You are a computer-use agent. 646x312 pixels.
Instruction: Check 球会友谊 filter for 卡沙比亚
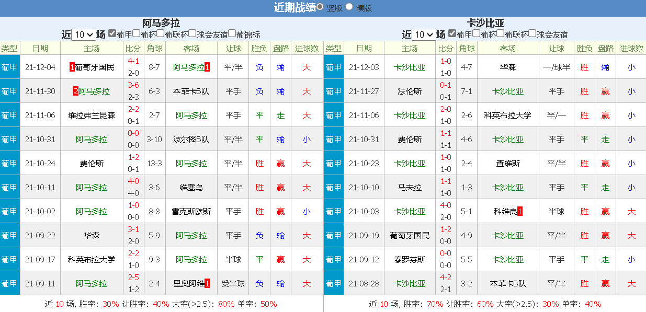click(532, 33)
